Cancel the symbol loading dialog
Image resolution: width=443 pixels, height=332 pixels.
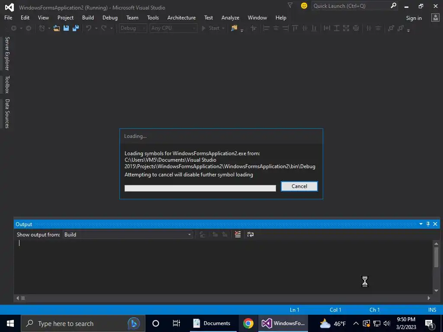pos(299,186)
